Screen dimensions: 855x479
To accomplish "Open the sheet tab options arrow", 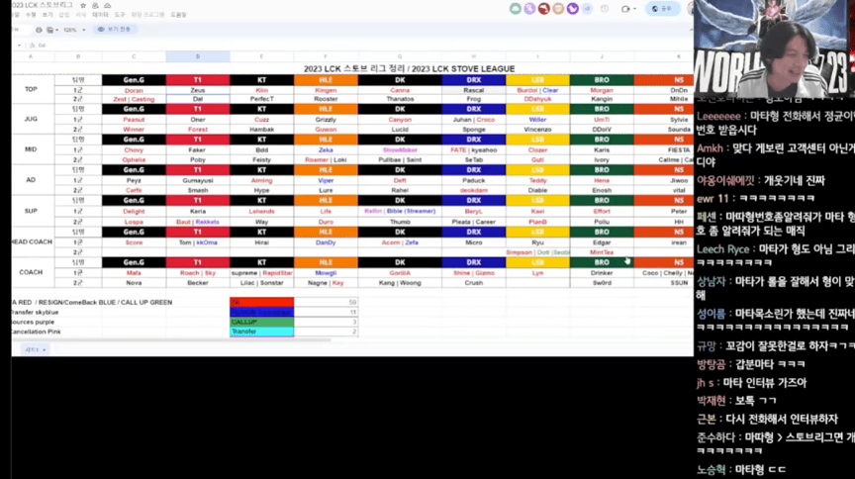I will pos(45,349).
